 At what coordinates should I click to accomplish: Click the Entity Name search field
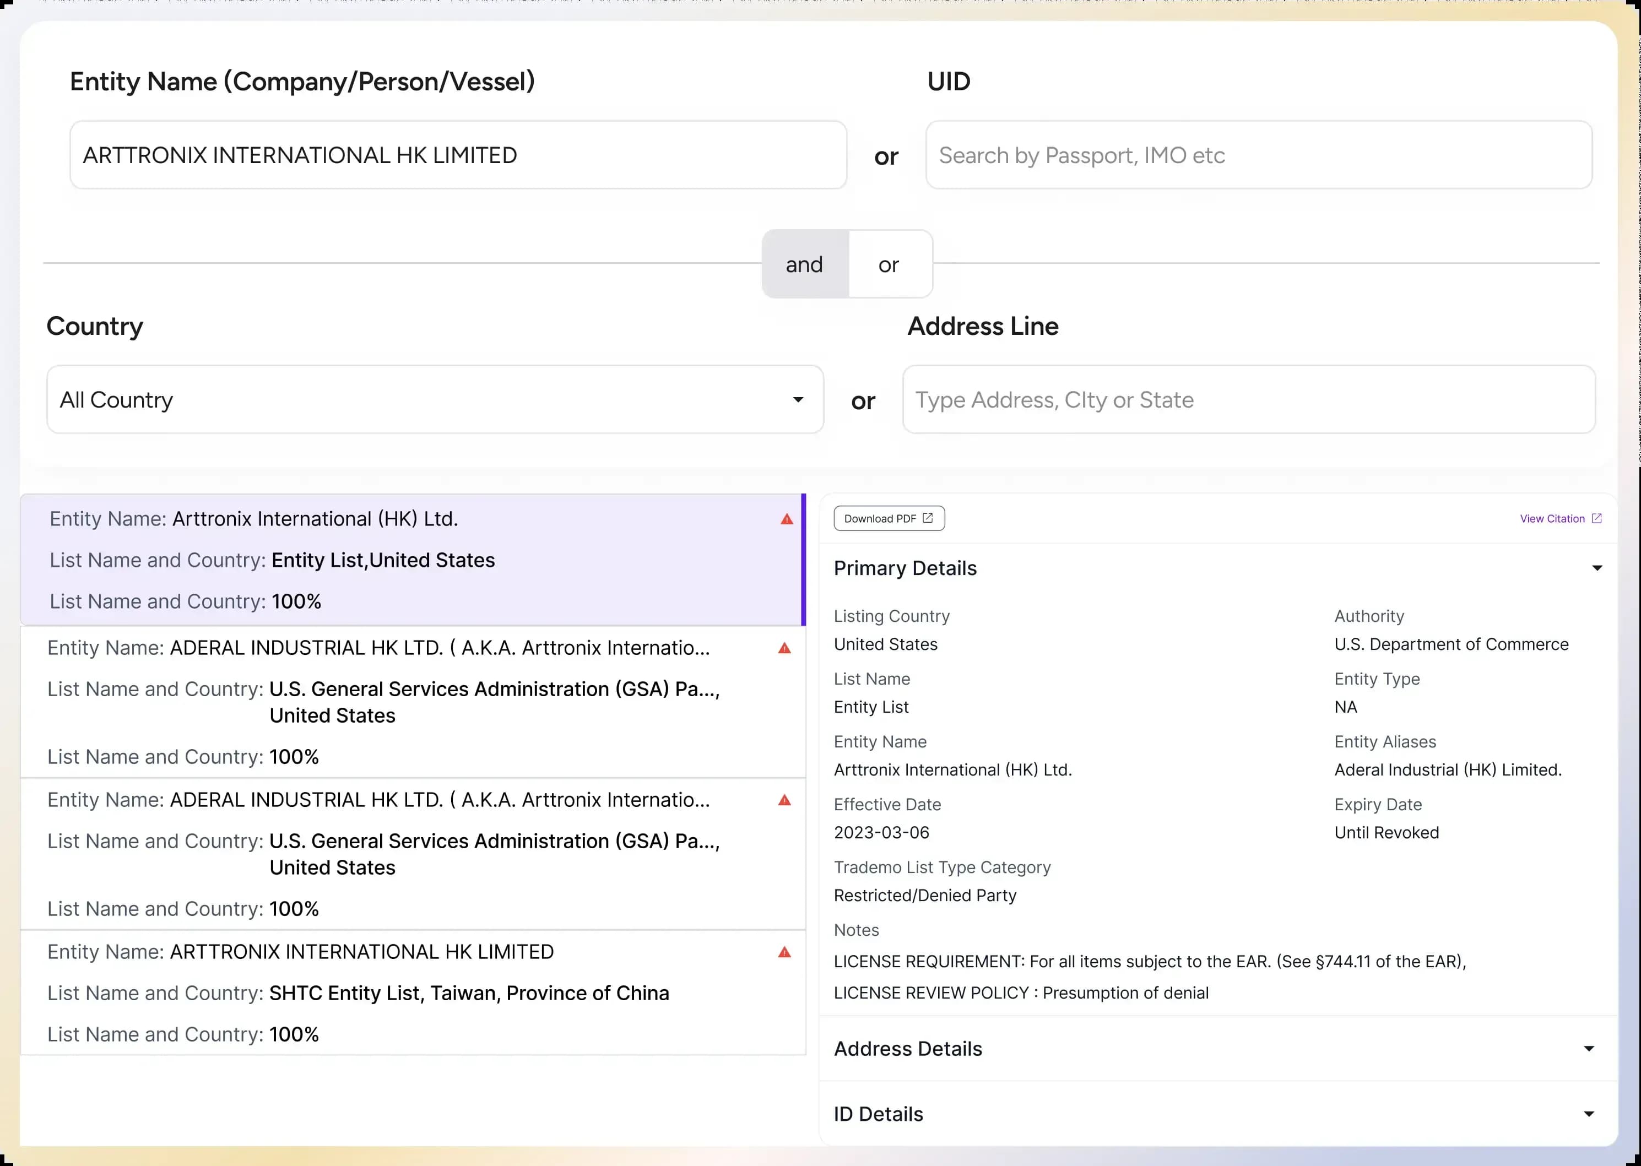pos(457,155)
